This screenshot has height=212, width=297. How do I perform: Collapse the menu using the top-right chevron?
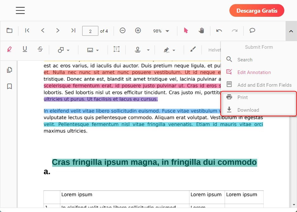pos(291,31)
